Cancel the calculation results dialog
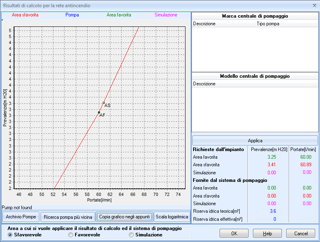This screenshot has width=320, height=242. [301, 233]
